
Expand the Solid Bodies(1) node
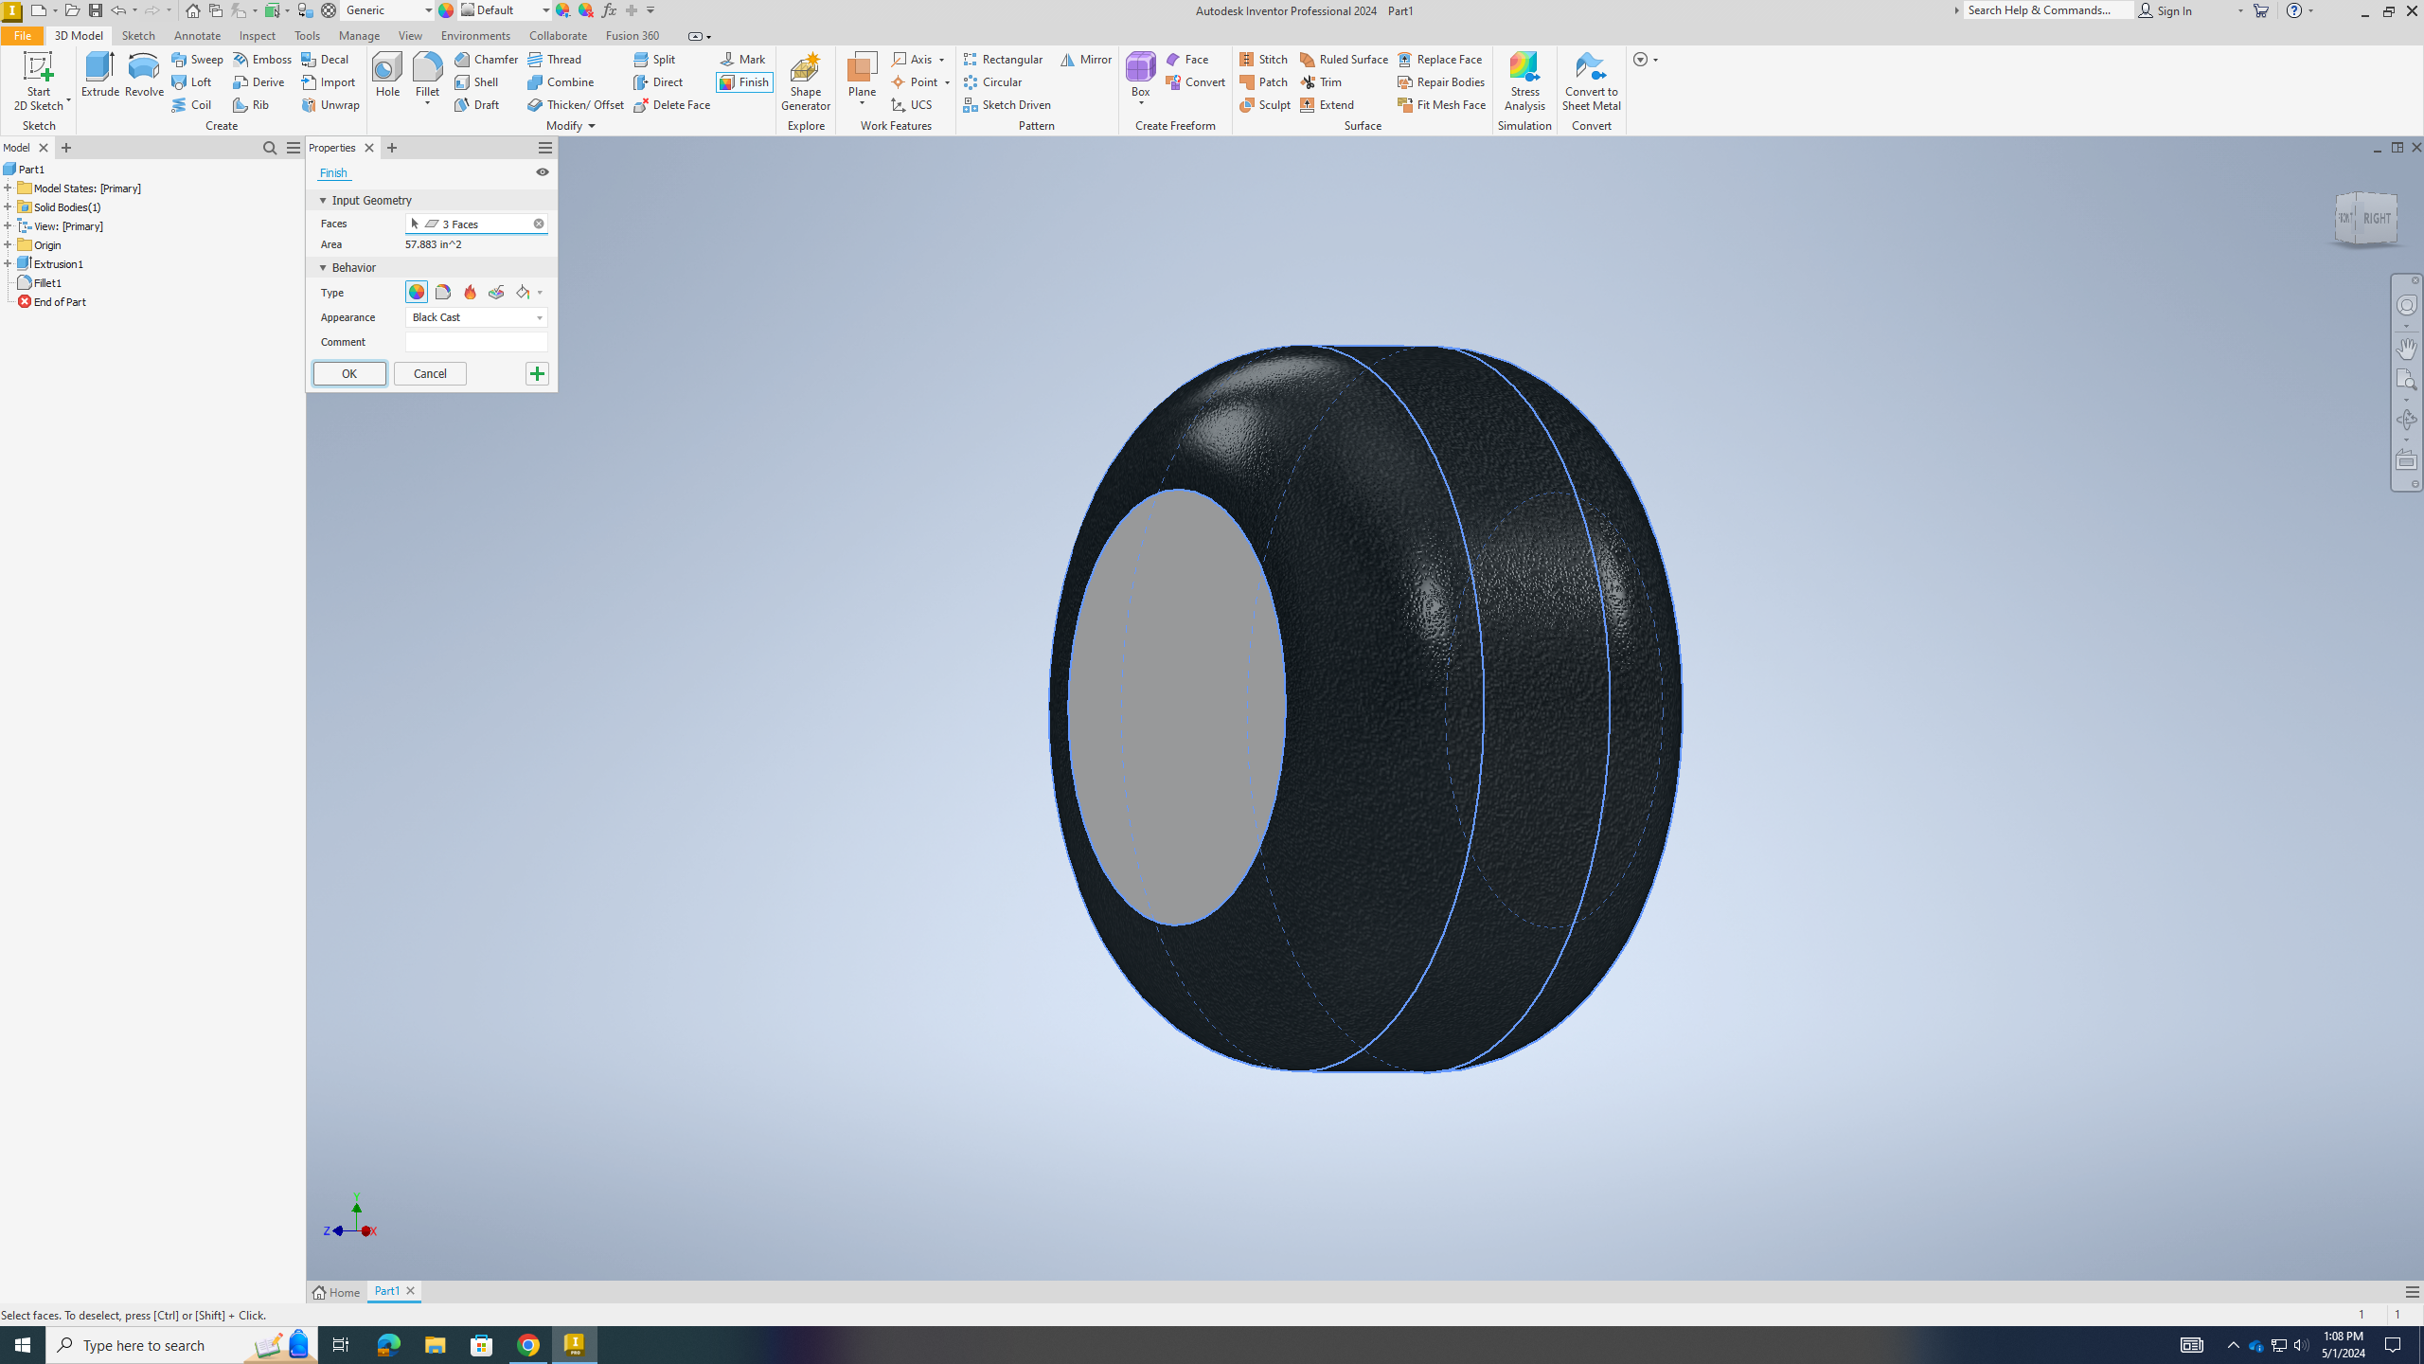(x=8, y=206)
